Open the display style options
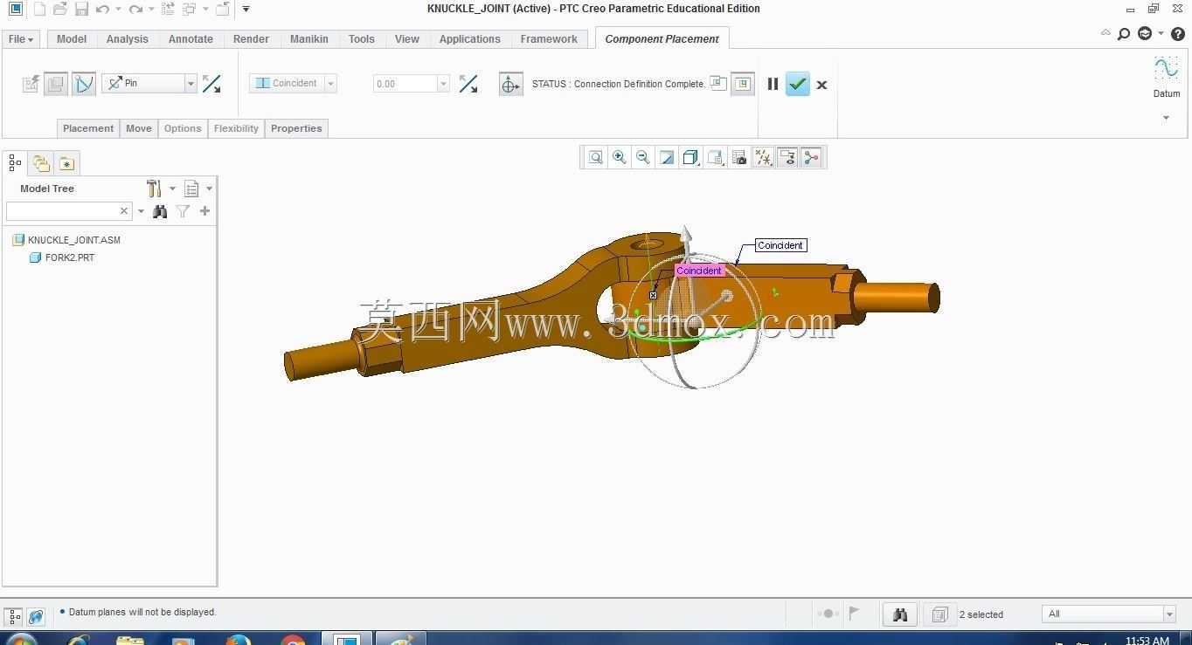The image size is (1192, 645). (690, 157)
